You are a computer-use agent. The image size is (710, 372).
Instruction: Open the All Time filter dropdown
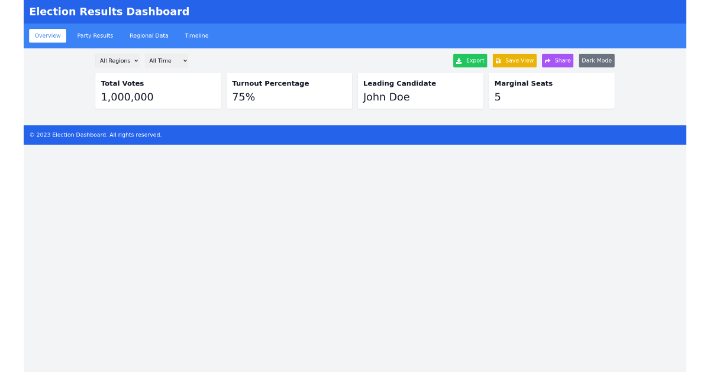point(166,60)
